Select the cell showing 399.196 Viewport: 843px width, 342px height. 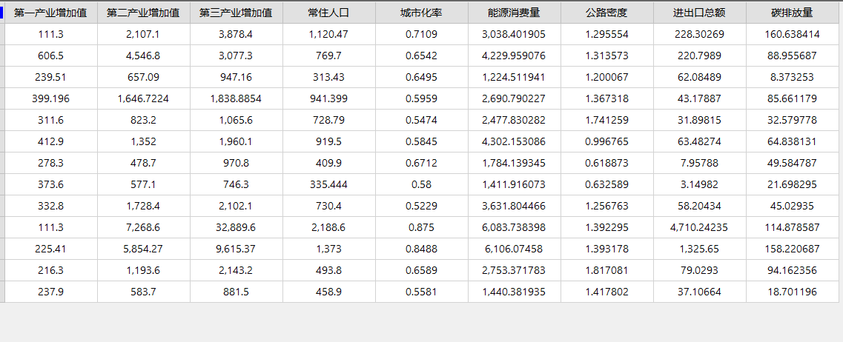(51, 98)
